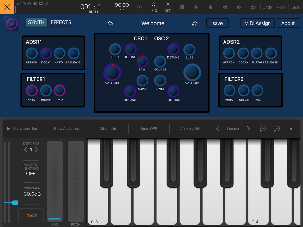
Task: Click the synth logo icon
Action: coord(11,23)
